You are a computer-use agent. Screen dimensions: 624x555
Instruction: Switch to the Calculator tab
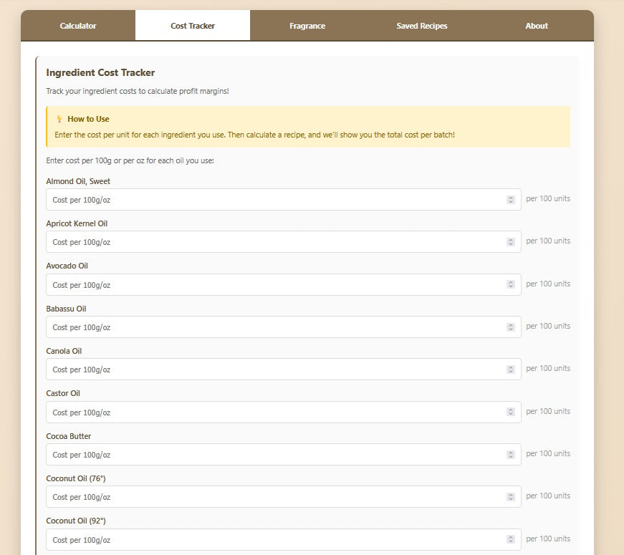[x=77, y=25]
